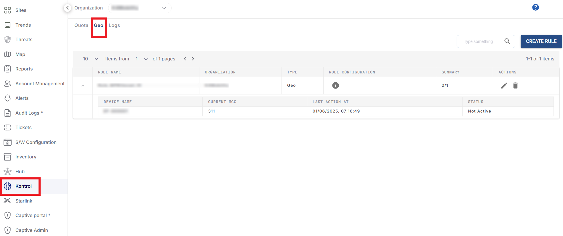Click the blue help question mark icon

click(535, 7)
